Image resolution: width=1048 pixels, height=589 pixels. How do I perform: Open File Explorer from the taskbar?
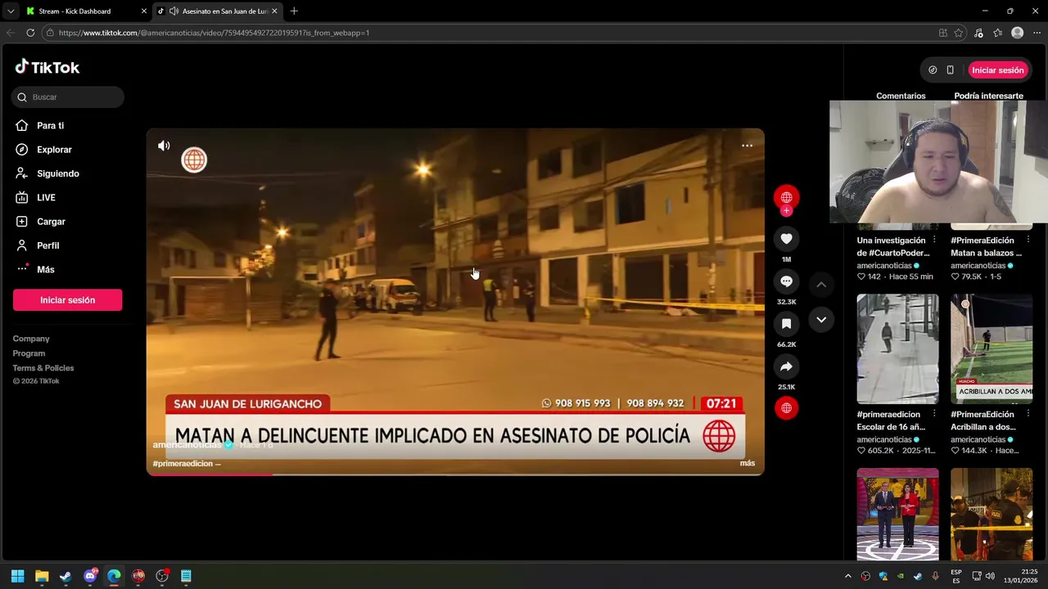[42, 576]
